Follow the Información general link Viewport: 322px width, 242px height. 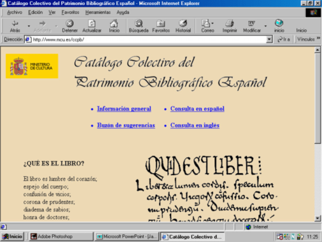coord(124,109)
